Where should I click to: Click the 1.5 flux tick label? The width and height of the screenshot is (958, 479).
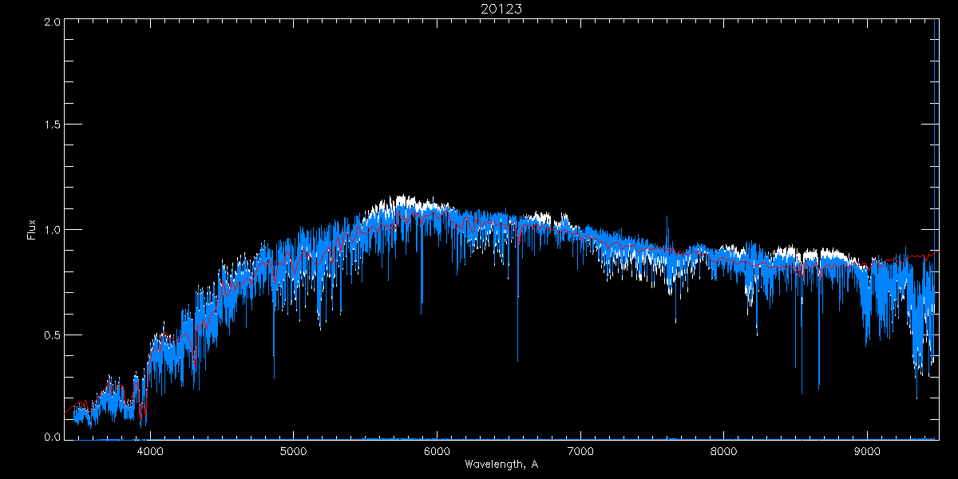52,125
